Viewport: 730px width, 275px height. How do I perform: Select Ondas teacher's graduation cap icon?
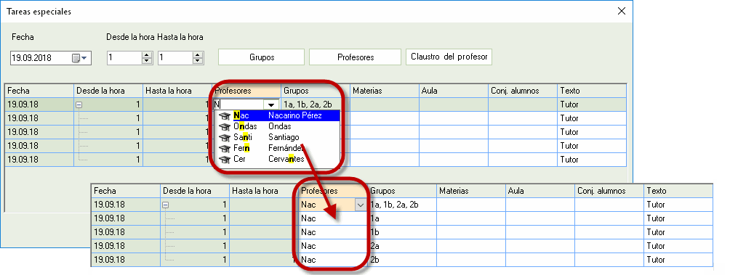(x=225, y=126)
